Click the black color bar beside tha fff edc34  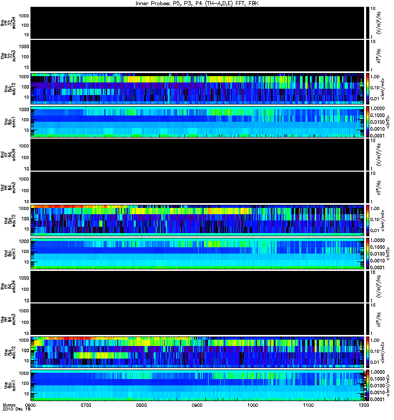tap(367, 23)
